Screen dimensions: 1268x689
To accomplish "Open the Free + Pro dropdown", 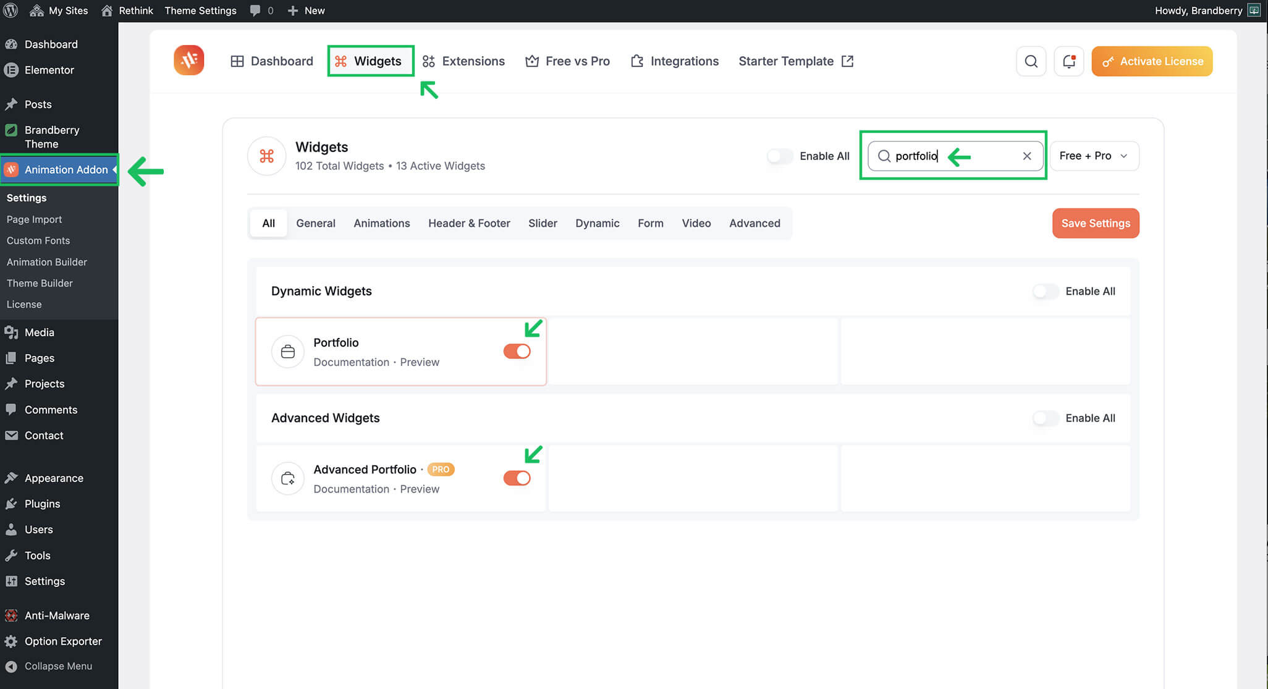I will click(1094, 156).
